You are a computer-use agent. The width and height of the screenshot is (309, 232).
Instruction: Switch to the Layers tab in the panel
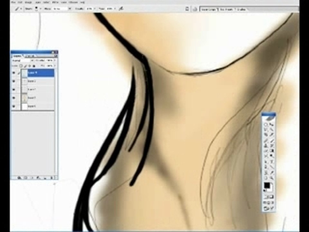[x=17, y=56]
